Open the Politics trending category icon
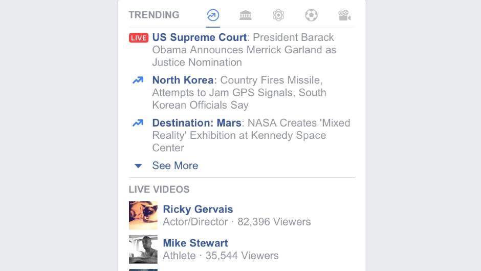This screenshot has height=271, width=481. [246, 15]
